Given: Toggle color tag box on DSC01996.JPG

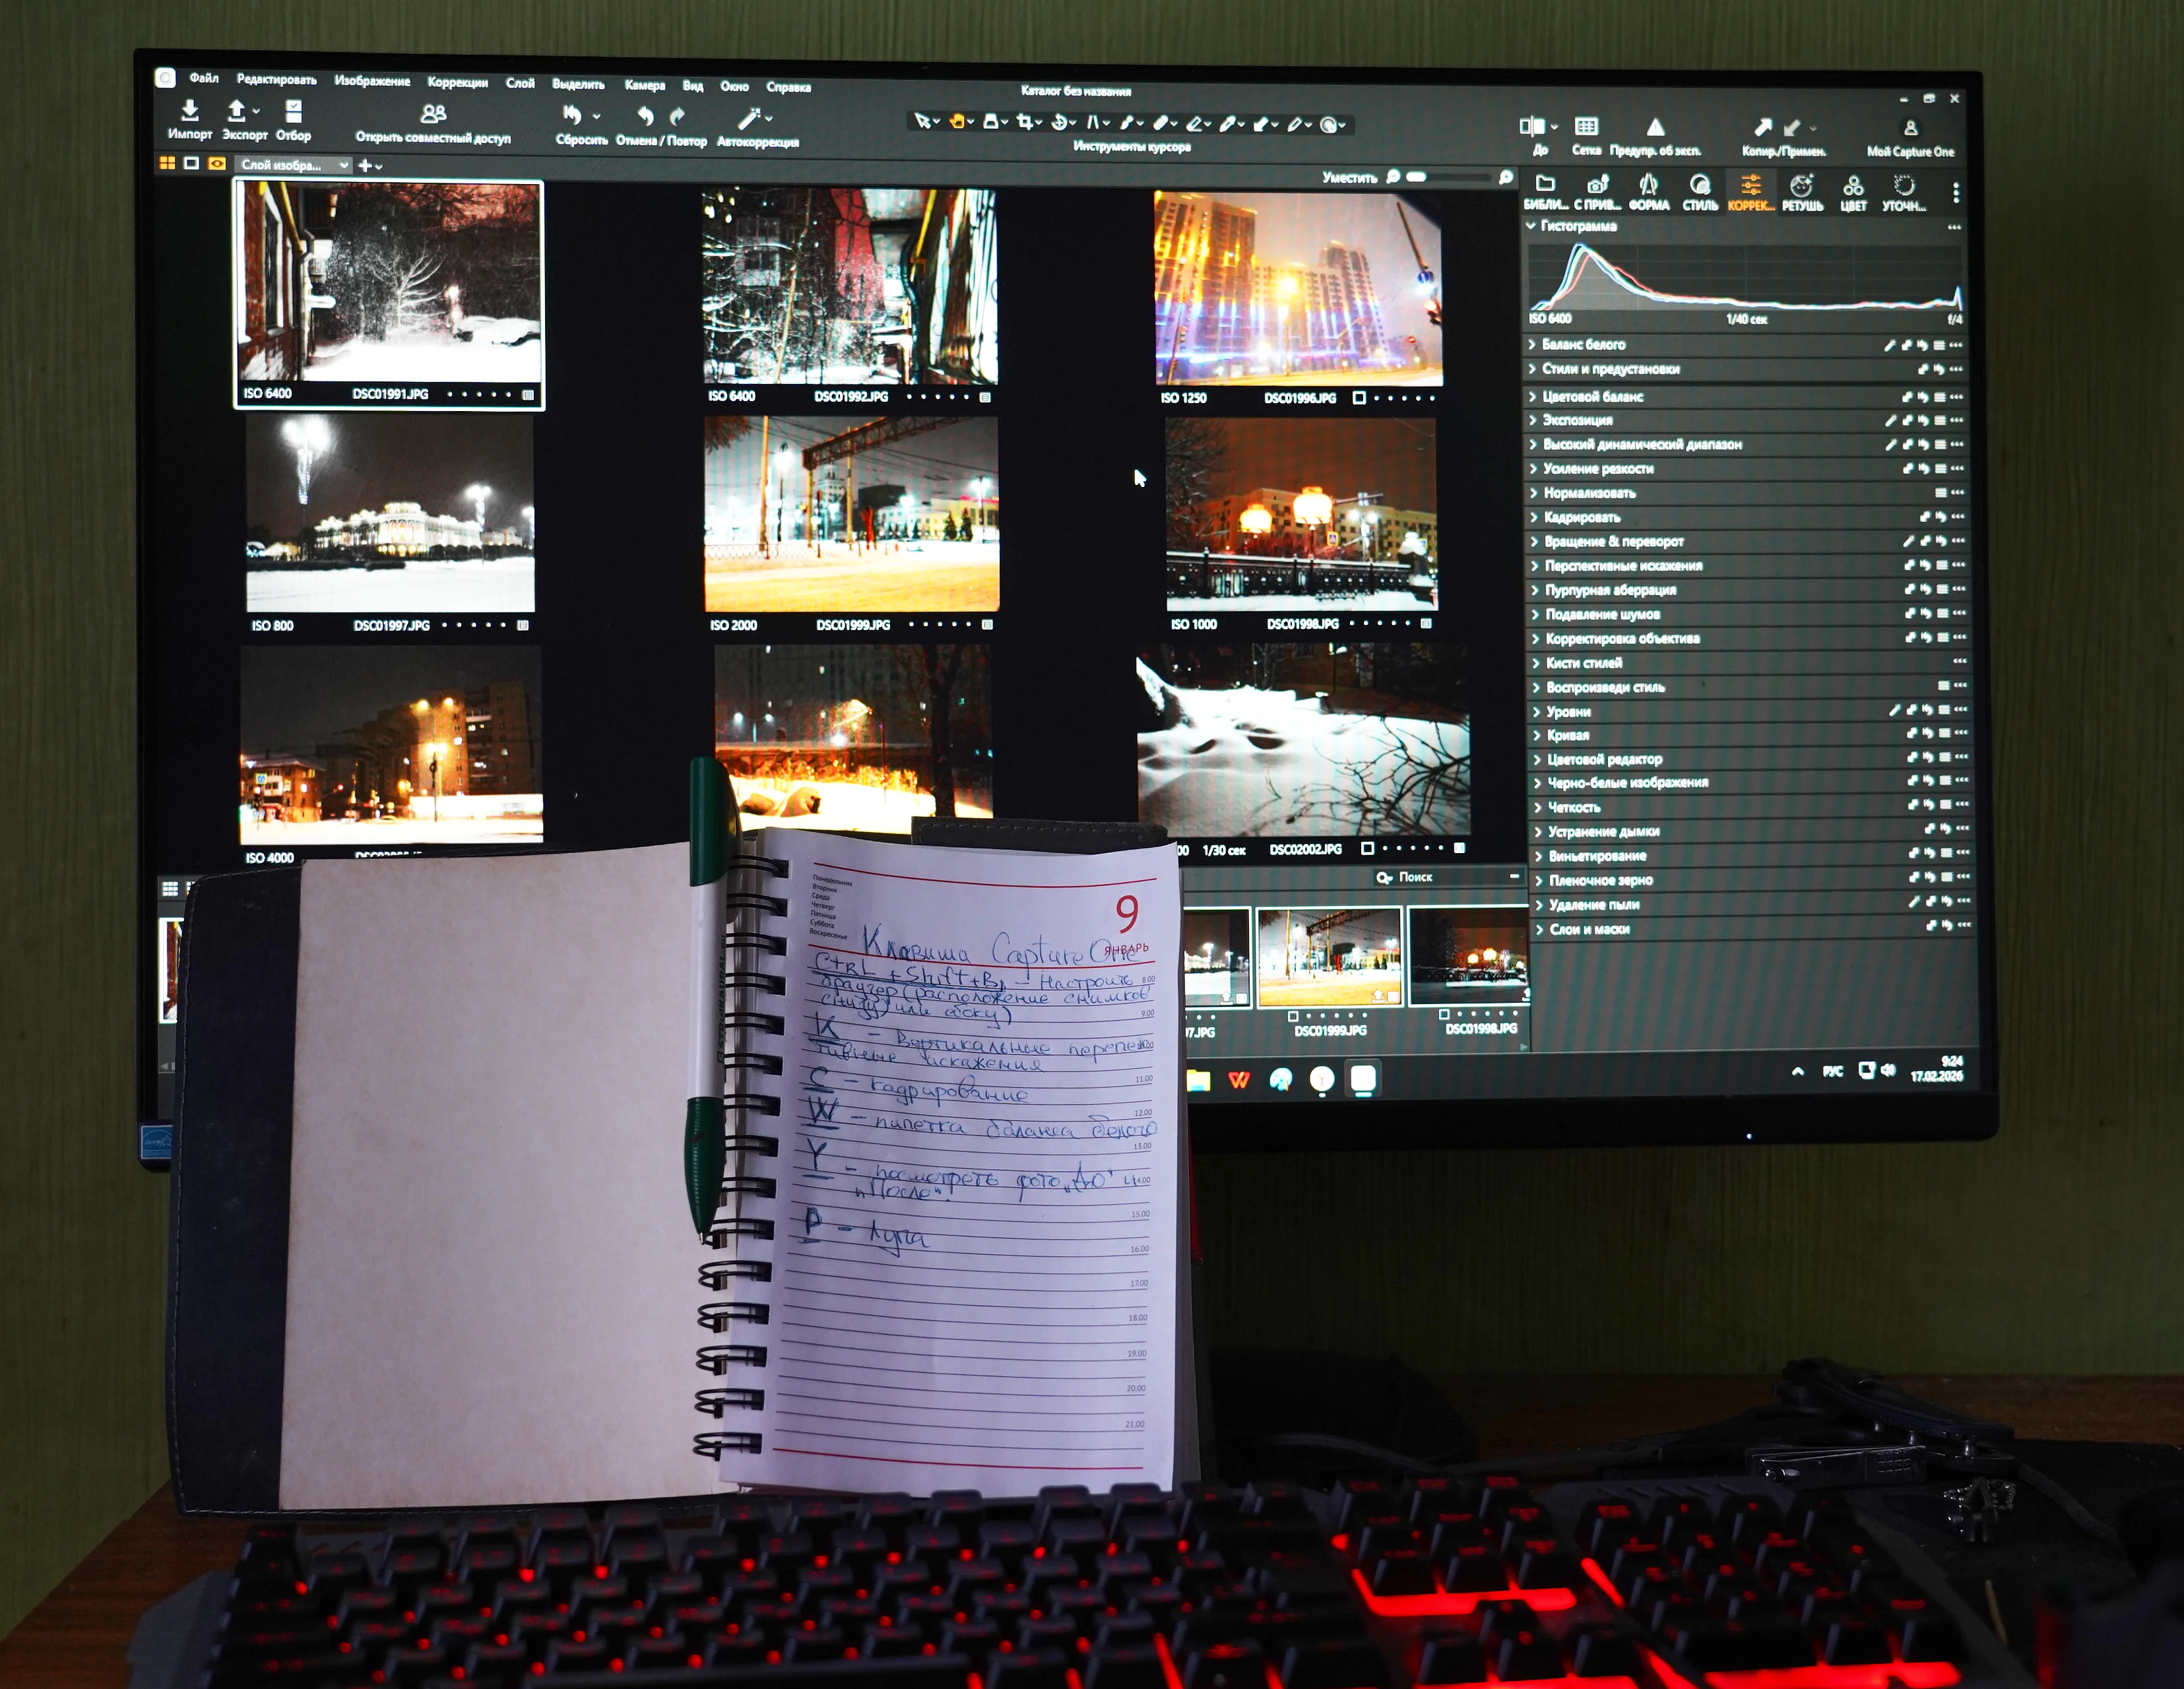Looking at the screenshot, I should [x=1359, y=398].
